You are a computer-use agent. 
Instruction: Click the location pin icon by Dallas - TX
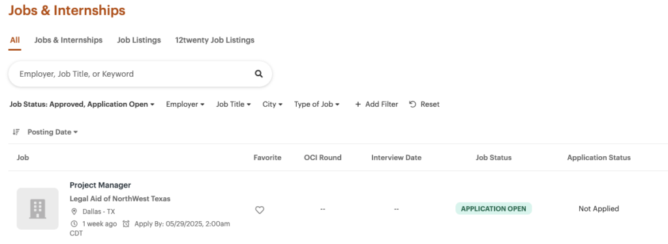coord(74,211)
